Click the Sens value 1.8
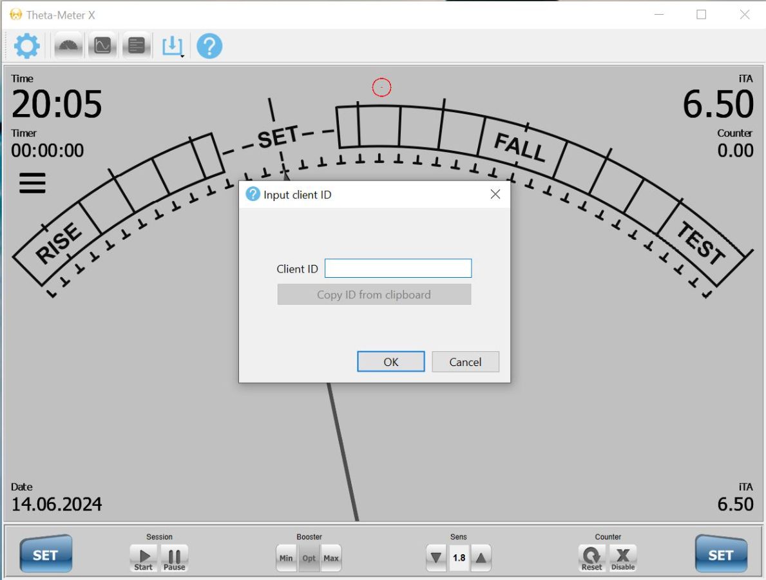 (459, 557)
